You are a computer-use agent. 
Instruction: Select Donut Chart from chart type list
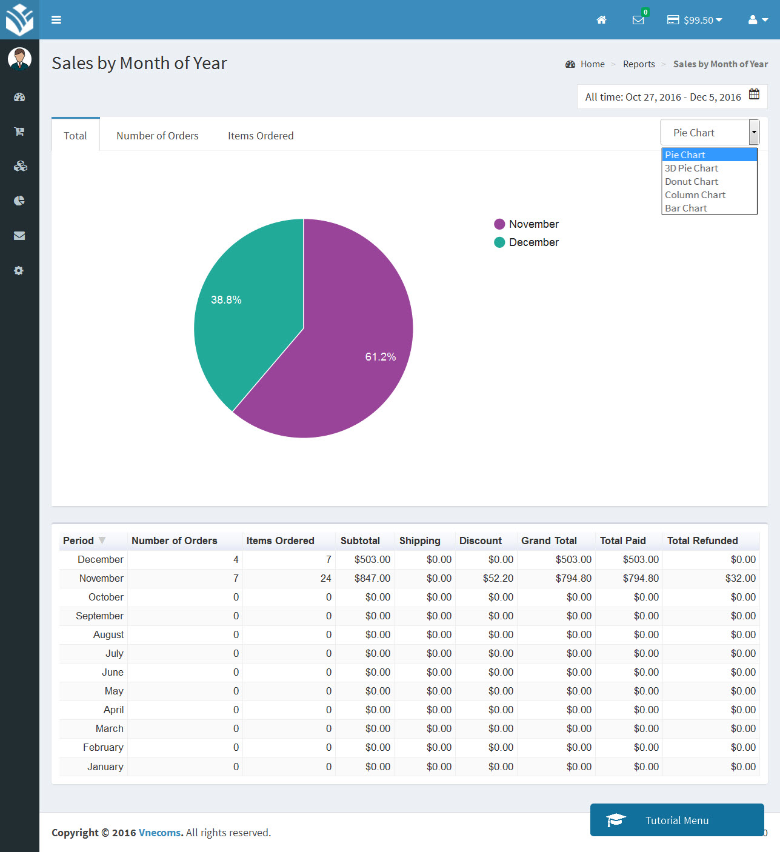click(x=692, y=182)
